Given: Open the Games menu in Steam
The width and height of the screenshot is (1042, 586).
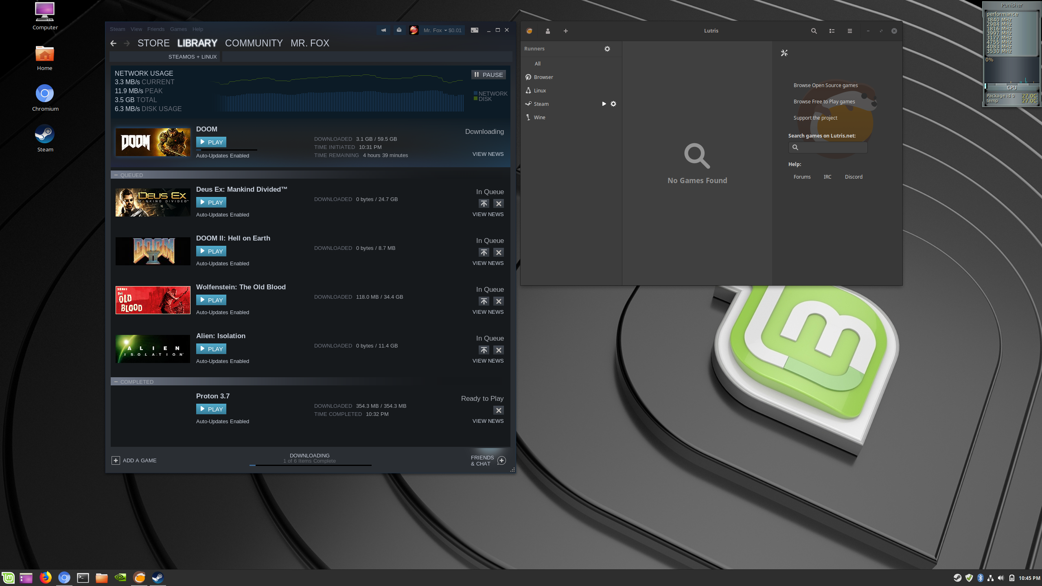Looking at the screenshot, I should click(x=178, y=29).
